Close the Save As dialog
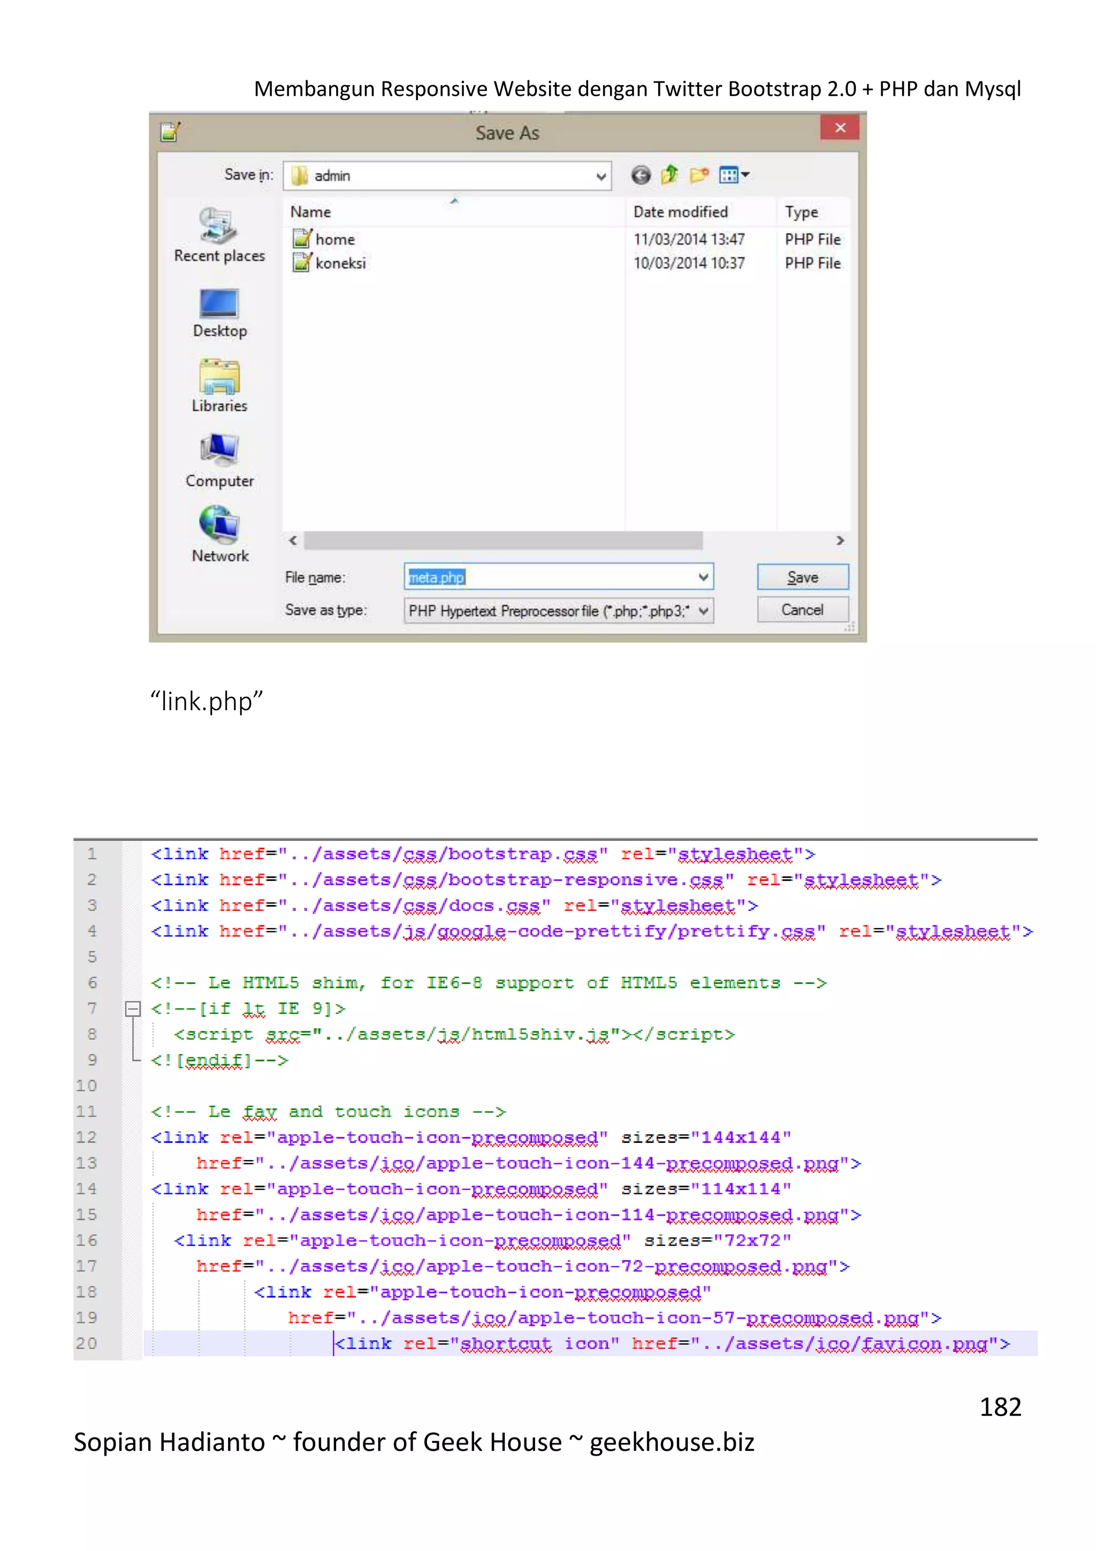Screen dimensions: 1096x1551 tap(840, 127)
